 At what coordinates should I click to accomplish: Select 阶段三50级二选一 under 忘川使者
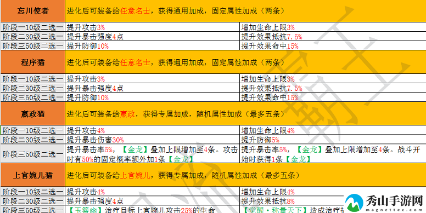pyautogui.click(x=33, y=46)
